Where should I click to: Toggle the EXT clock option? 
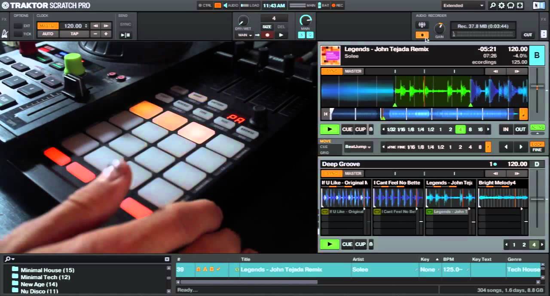tap(18, 26)
